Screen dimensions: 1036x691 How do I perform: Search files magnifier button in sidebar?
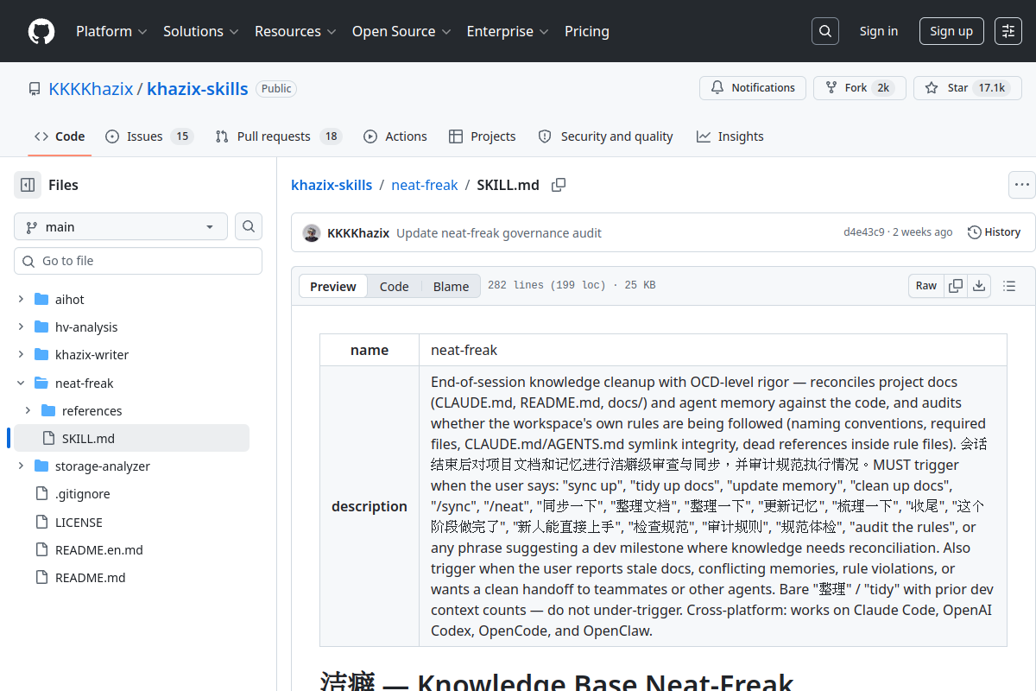[x=249, y=226]
